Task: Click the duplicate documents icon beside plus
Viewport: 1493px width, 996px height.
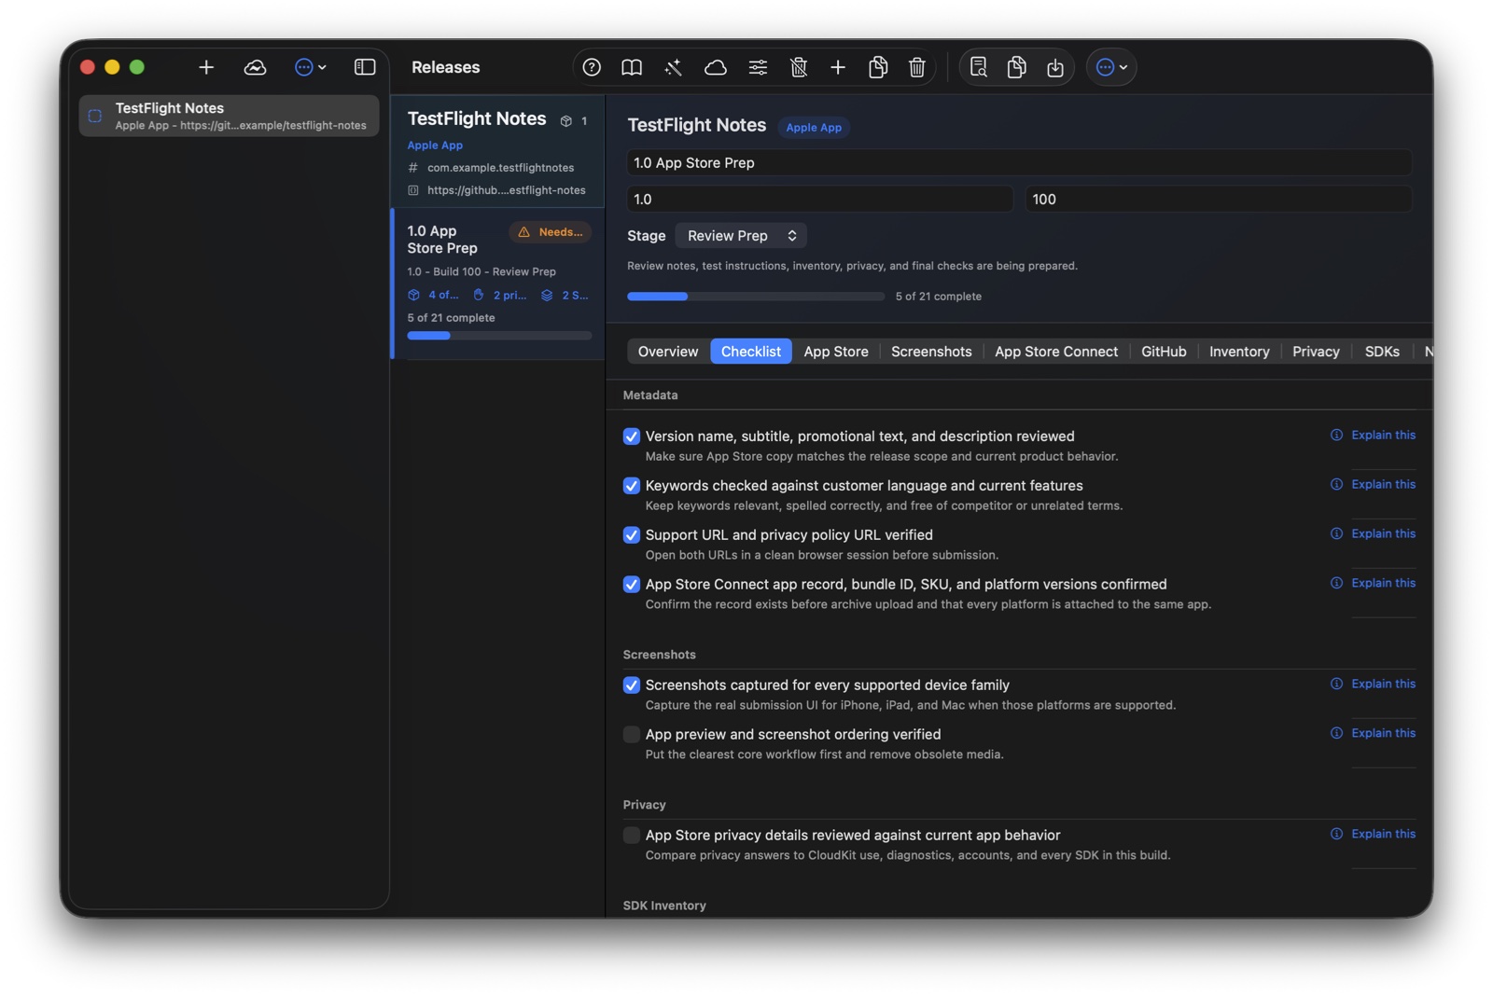Action: [878, 67]
